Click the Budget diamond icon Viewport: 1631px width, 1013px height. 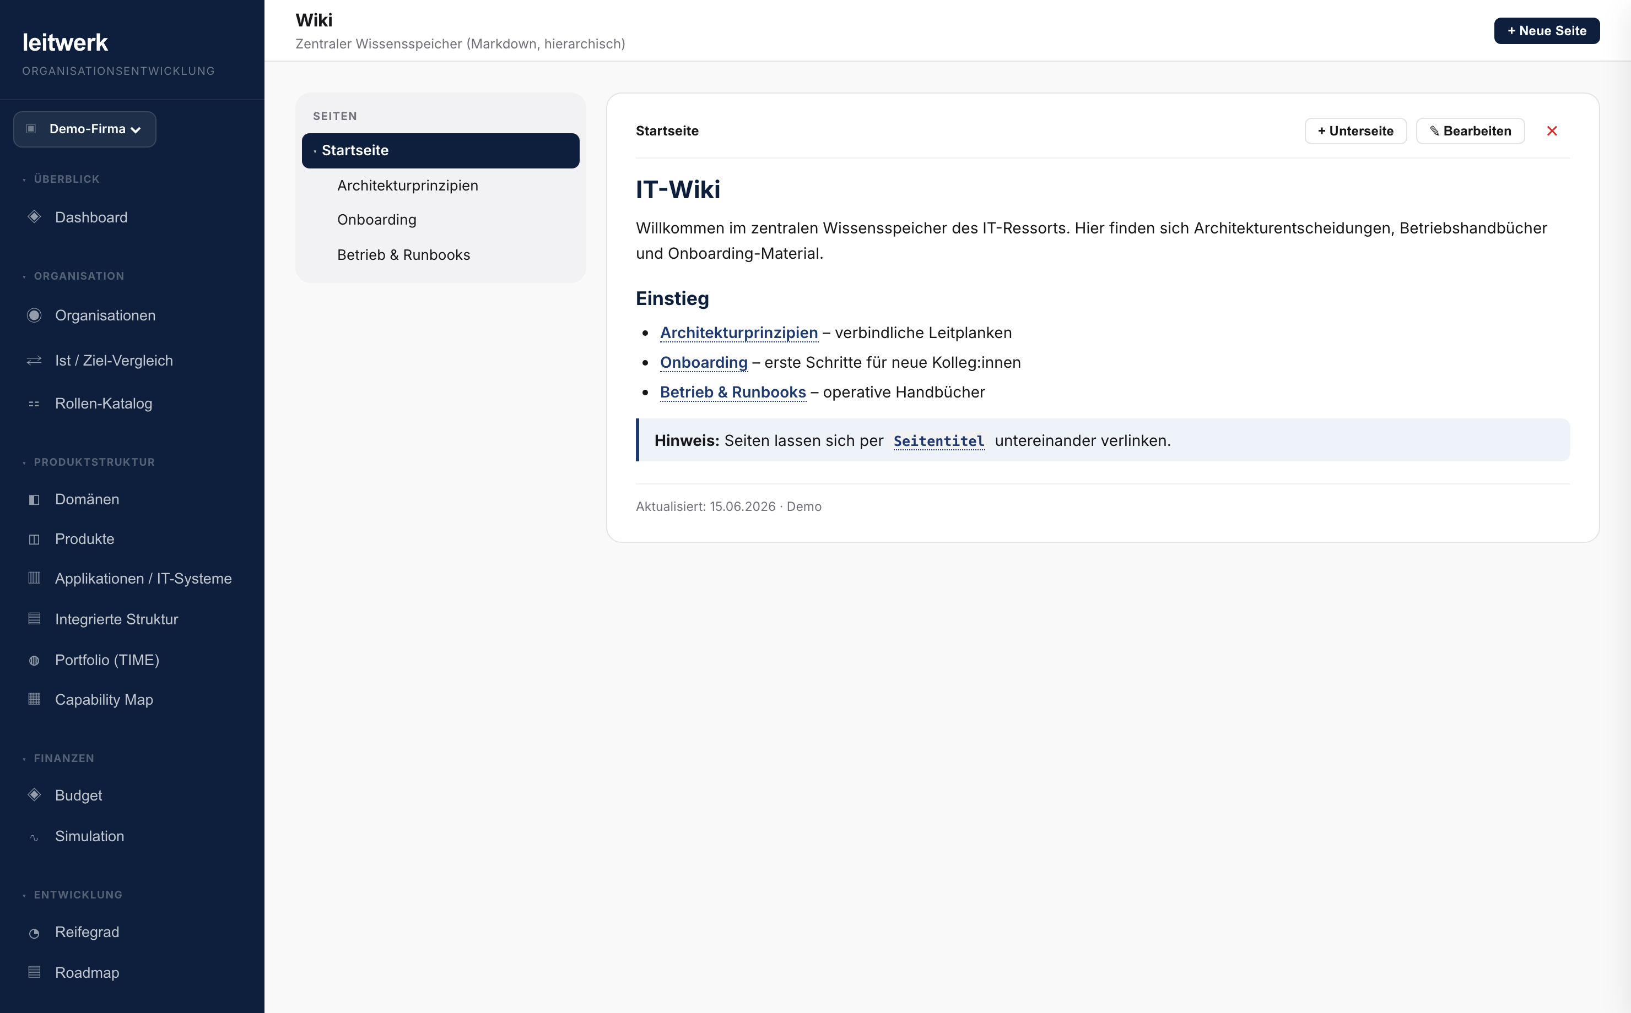(34, 795)
